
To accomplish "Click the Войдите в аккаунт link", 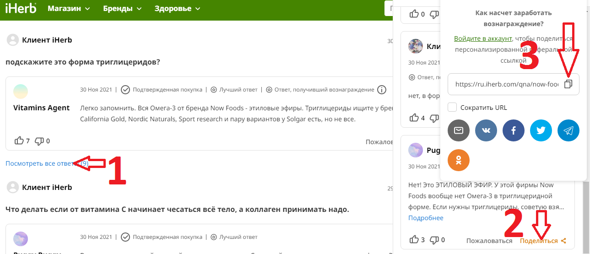I will 483,39.
